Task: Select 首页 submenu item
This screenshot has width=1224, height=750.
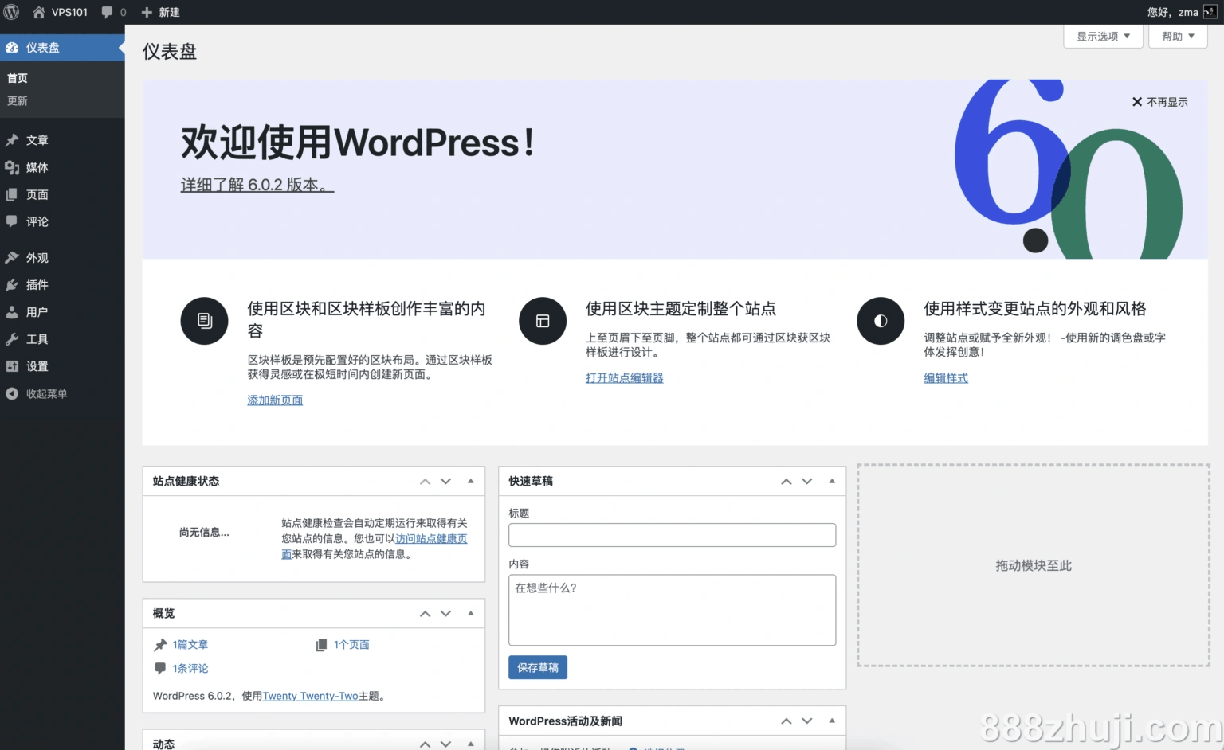Action: (x=18, y=78)
